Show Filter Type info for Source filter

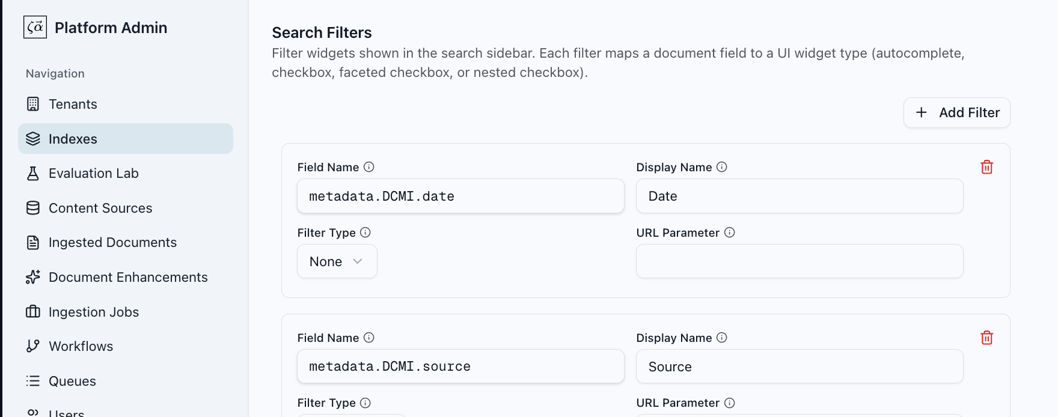pyautogui.click(x=365, y=403)
